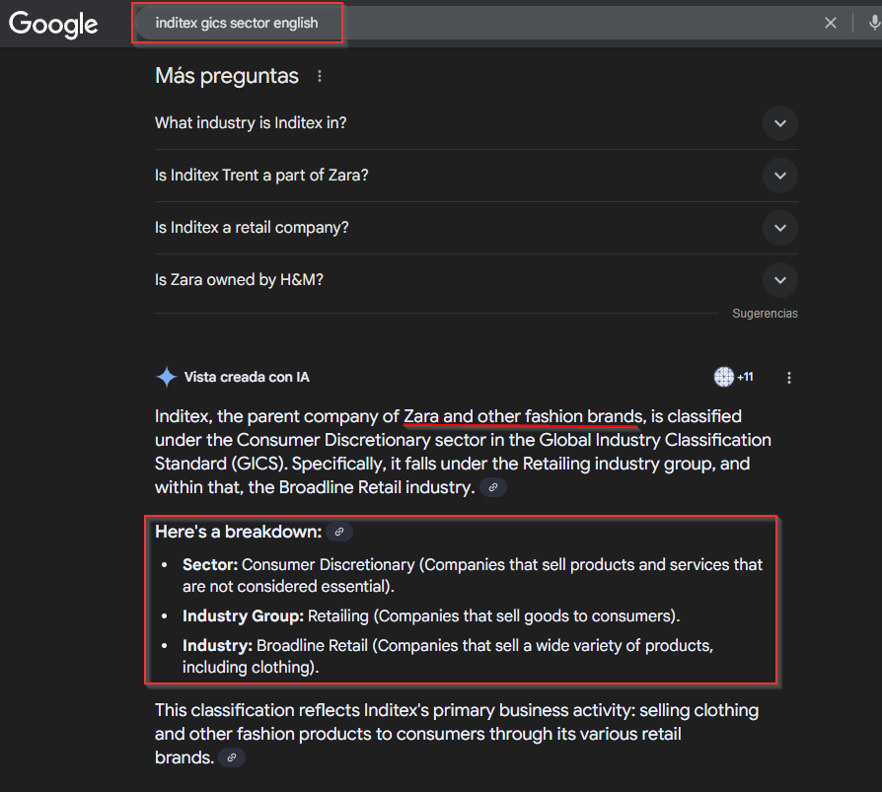882x792 pixels.
Task: Expand chevron for "Is Inditex Trent a part of Zara?"
Action: [779, 176]
